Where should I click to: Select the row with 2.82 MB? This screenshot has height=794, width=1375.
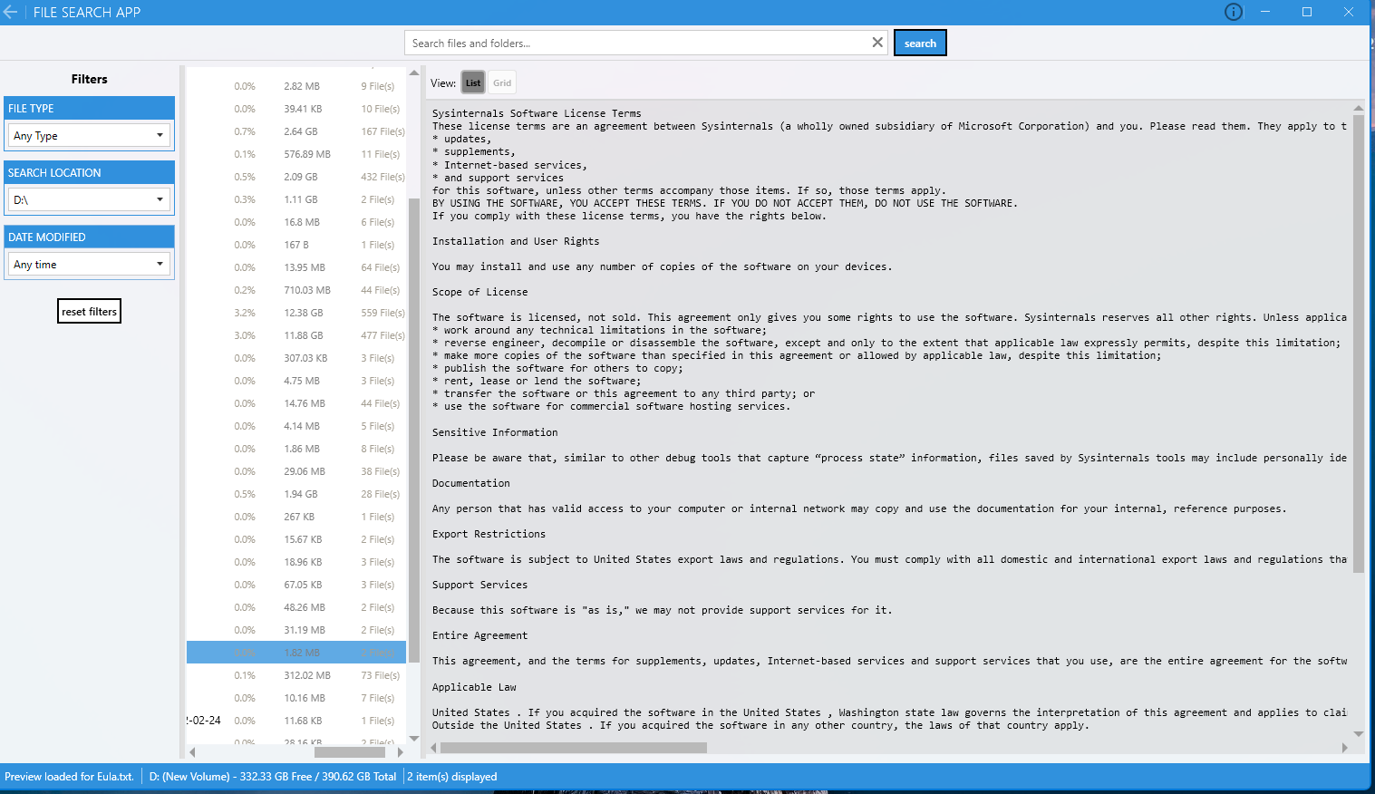tap(296, 86)
